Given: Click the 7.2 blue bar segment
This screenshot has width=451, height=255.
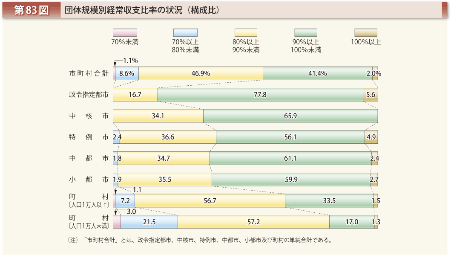Looking at the screenshot, I should [x=125, y=200].
